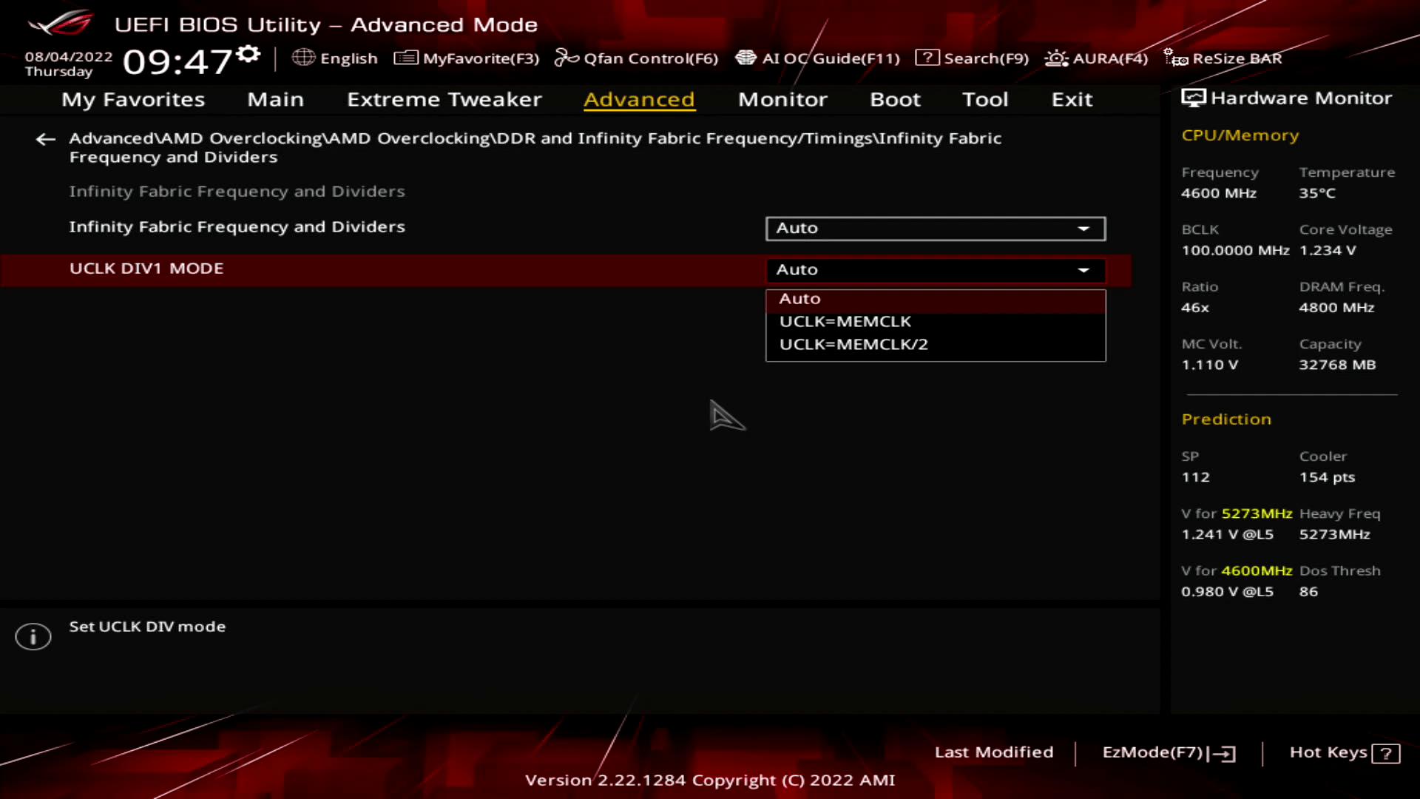Expand the Infinity Fabric dropdown arrow
The width and height of the screenshot is (1420, 799).
coord(1083,229)
